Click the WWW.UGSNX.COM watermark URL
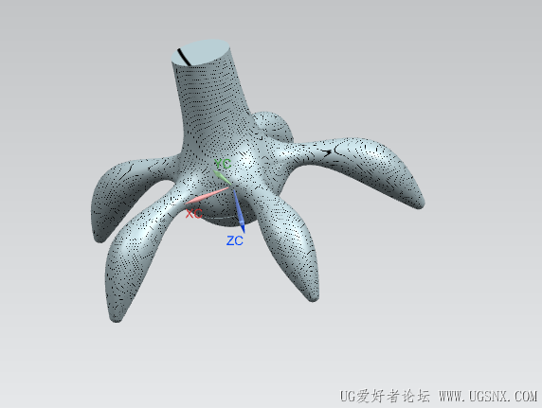The height and width of the screenshot is (408, 542). click(x=488, y=396)
